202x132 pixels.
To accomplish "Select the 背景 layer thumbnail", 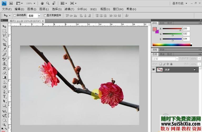I will point(160,70).
